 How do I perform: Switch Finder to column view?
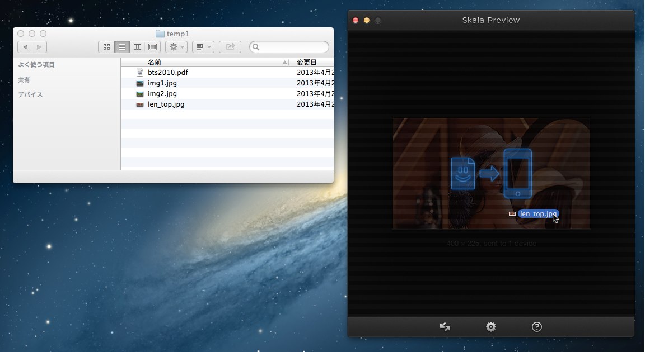(137, 47)
